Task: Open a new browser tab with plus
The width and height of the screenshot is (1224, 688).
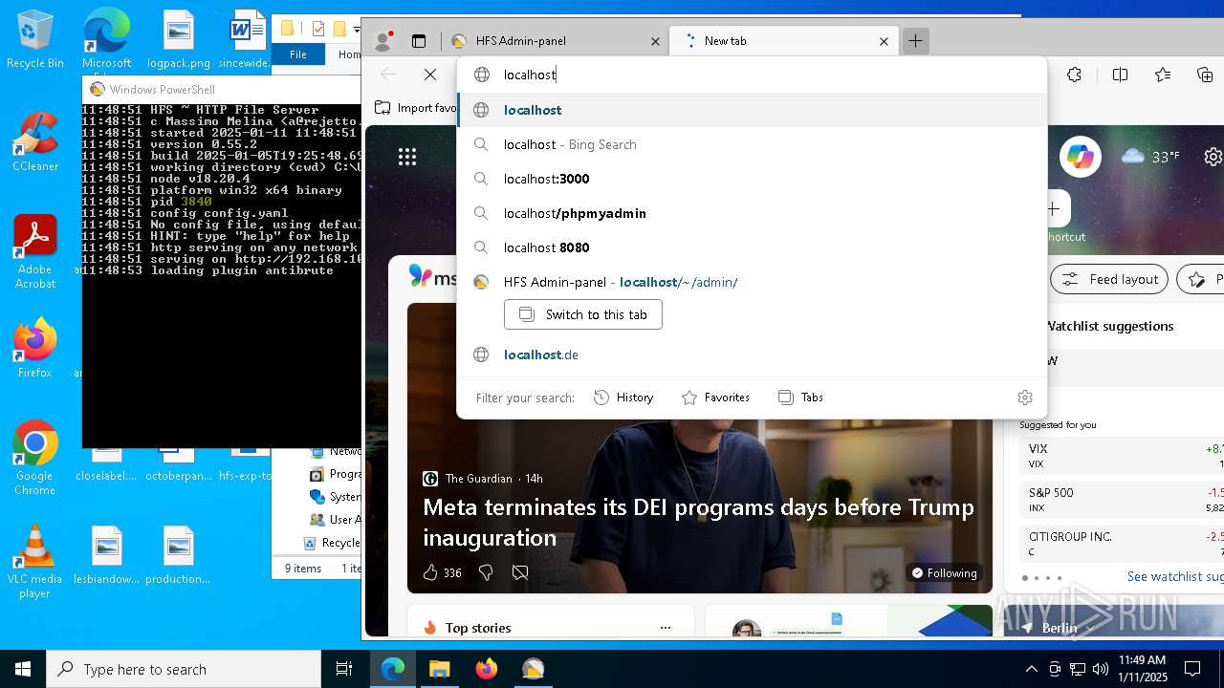Action: pos(915,41)
